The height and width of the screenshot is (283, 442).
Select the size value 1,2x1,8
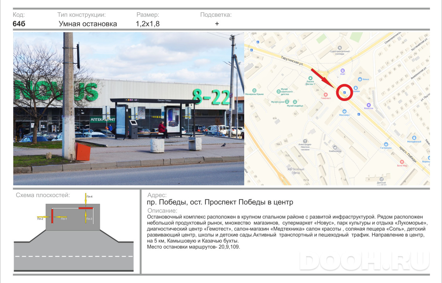(x=148, y=24)
